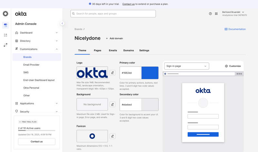Click the trial banner info icon

90,4
